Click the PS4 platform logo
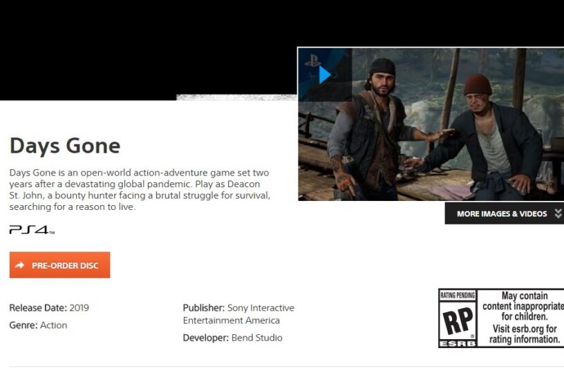564x375 pixels. tap(32, 229)
